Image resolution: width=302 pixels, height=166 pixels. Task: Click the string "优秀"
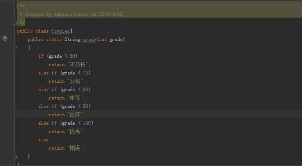[76, 132]
